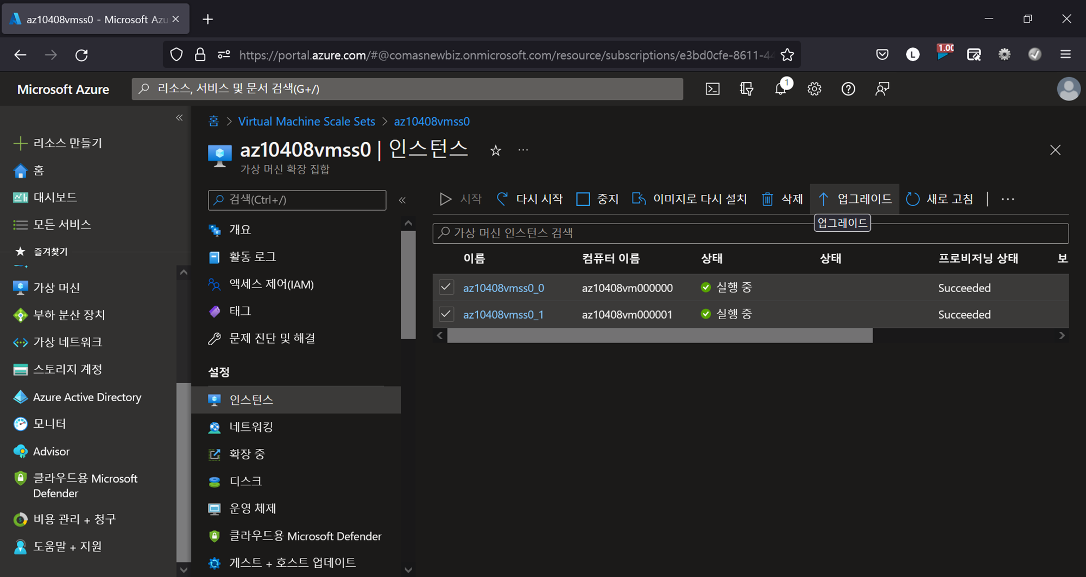Click 홈 breadcrumb link
Image resolution: width=1086 pixels, height=577 pixels.
click(213, 122)
